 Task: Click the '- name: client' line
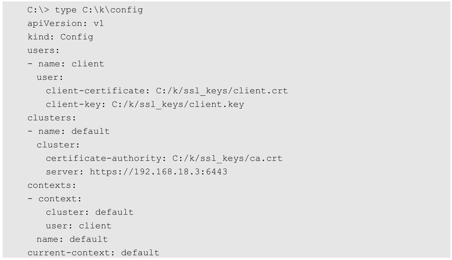click(x=66, y=64)
